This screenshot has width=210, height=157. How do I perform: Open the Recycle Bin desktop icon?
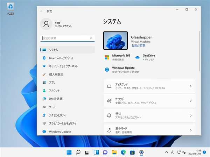tap(10, 9)
